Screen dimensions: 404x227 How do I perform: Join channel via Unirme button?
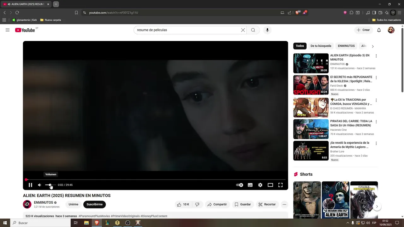[x=74, y=204]
